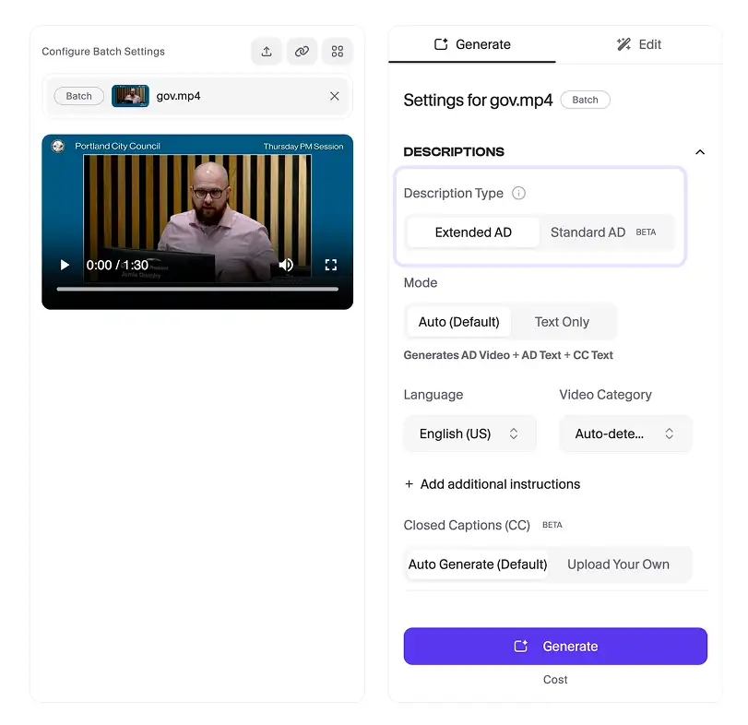748x725 pixels.
Task: Click the info icon beside Description Type
Action: [x=518, y=193]
